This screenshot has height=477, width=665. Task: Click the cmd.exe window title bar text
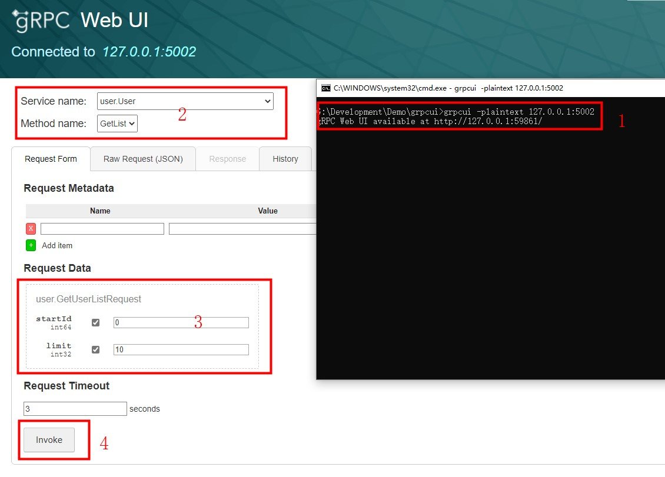pos(448,88)
